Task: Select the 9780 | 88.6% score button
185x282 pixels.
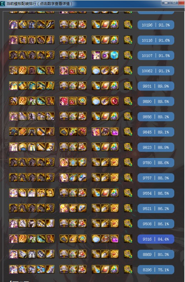Action: click(156, 163)
